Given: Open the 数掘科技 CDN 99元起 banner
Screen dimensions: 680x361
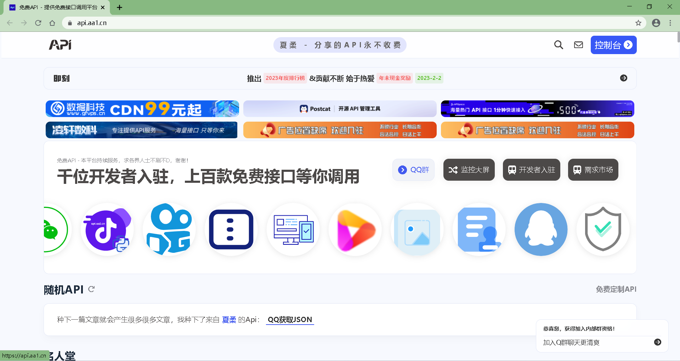Looking at the screenshot, I should (x=142, y=109).
